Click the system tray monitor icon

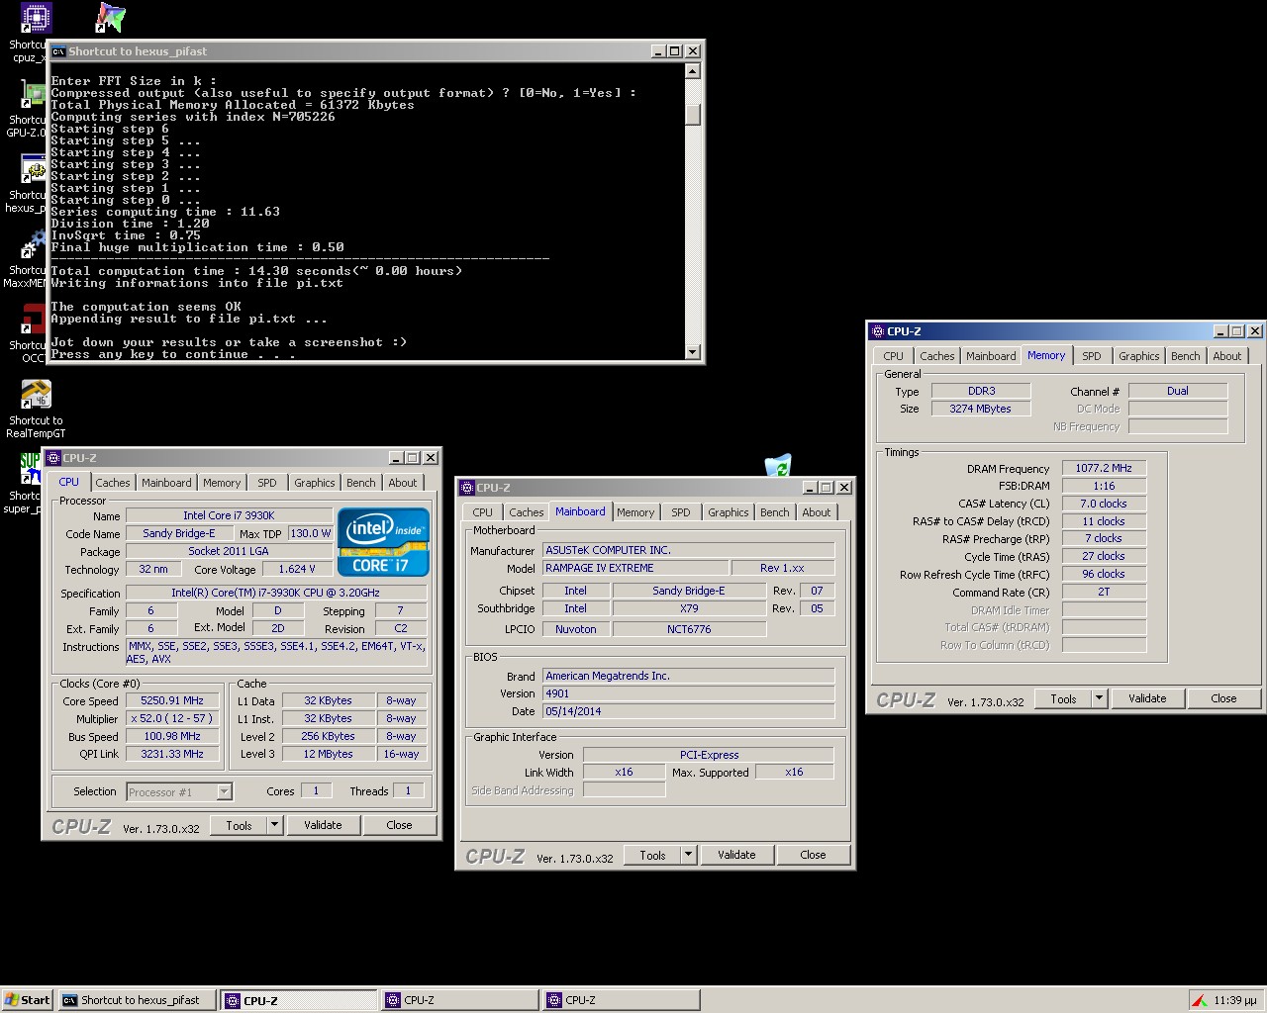click(1199, 1000)
